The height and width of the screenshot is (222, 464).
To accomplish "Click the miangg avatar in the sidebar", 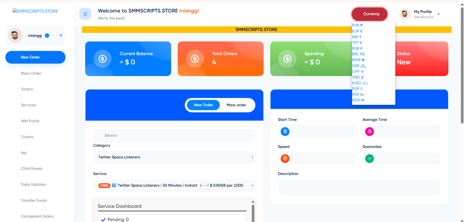I will click(15, 35).
